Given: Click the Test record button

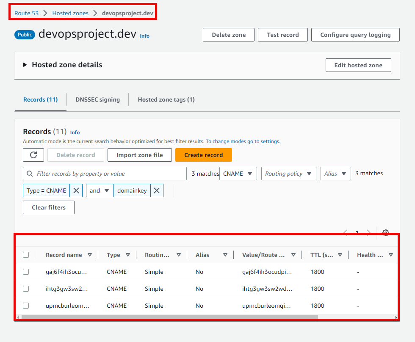Looking at the screenshot, I should click(283, 35).
